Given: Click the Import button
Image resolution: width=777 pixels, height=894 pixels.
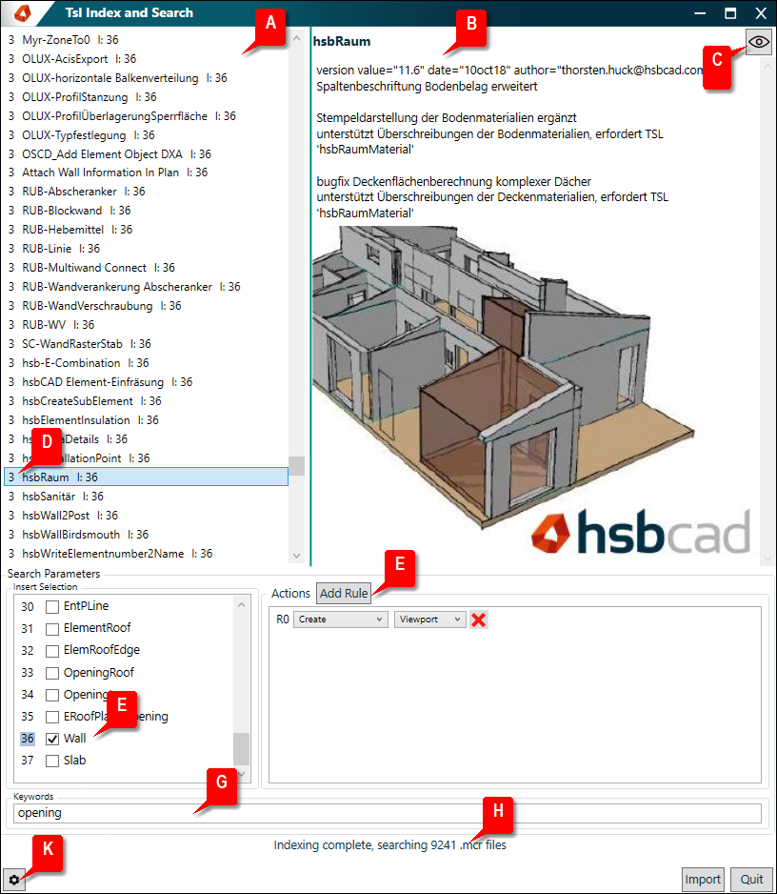Looking at the screenshot, I should pyautogui.click(x=703, y=879).
